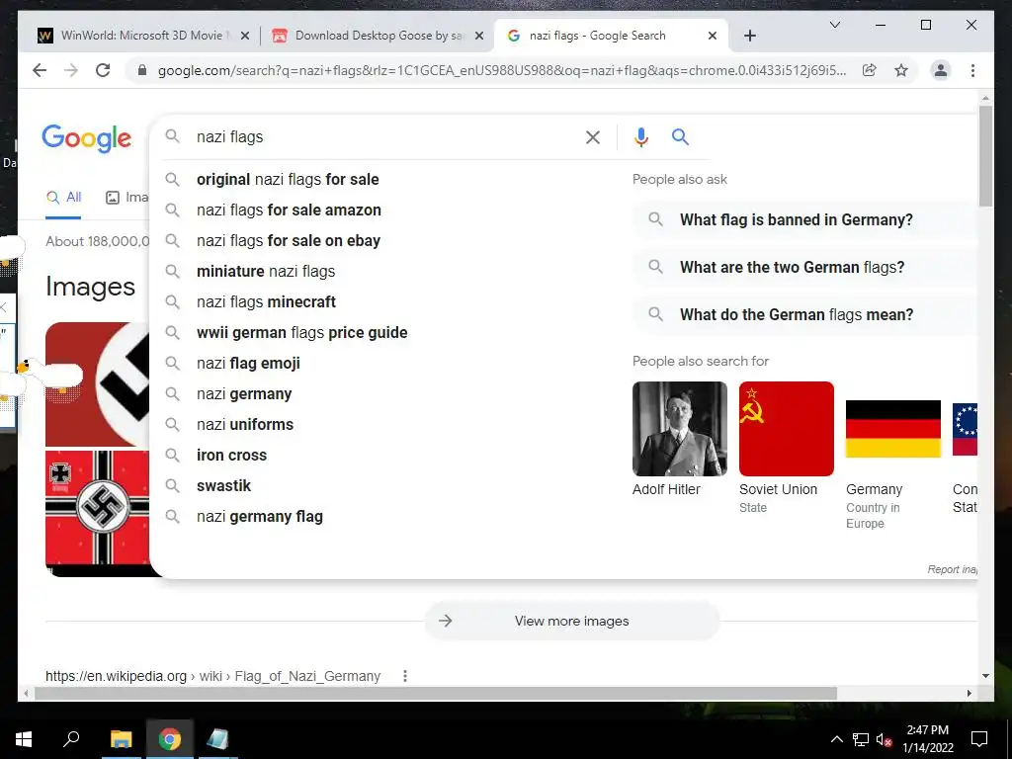This screenshot has width=1012, height=759.
Task: Choose suggestion original nazi flags for sale
Action: [288, 180]
